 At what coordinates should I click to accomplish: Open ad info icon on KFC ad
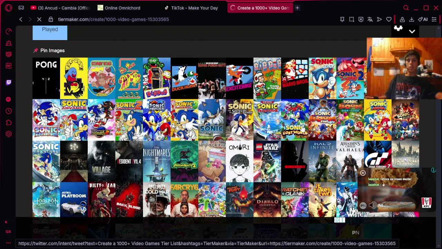433,170
